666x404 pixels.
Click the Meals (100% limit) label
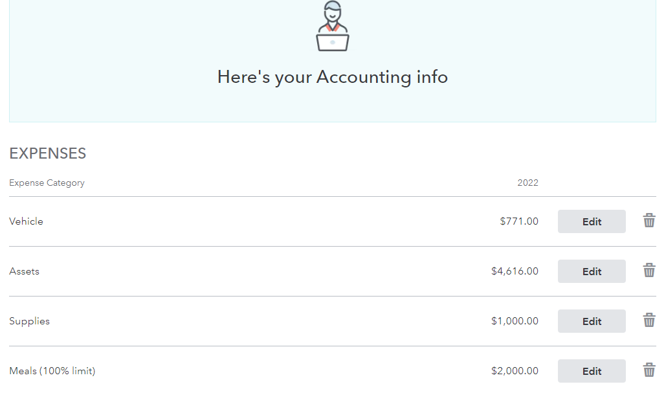tap(52, 371)
